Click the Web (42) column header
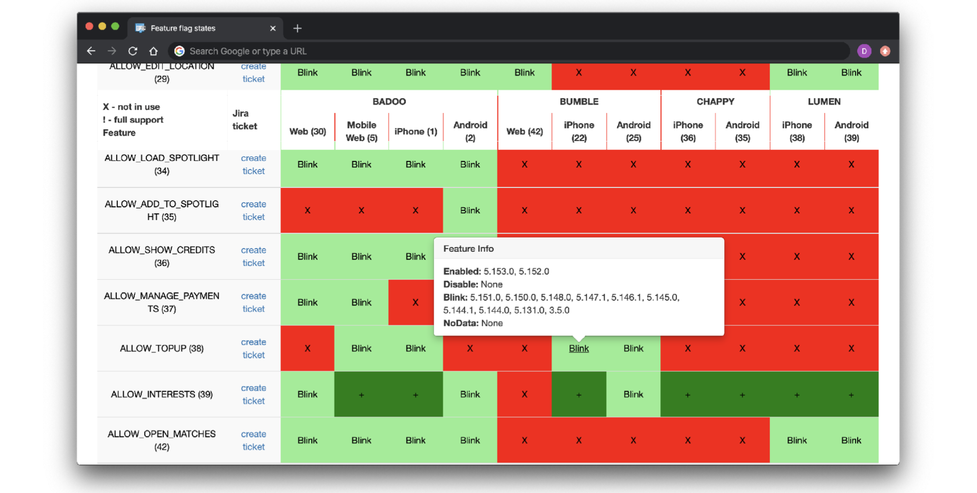 (x=524, y=131)
